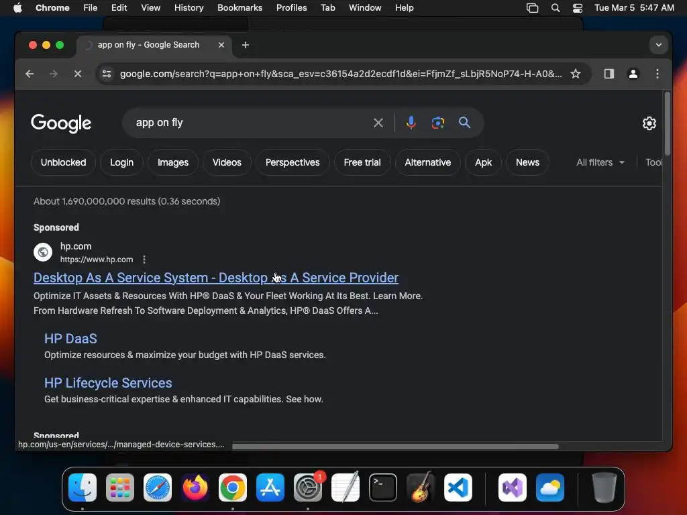Open the Profiles menu
The width and height of the screenshot is (687, 515).
tap(291, 8)
